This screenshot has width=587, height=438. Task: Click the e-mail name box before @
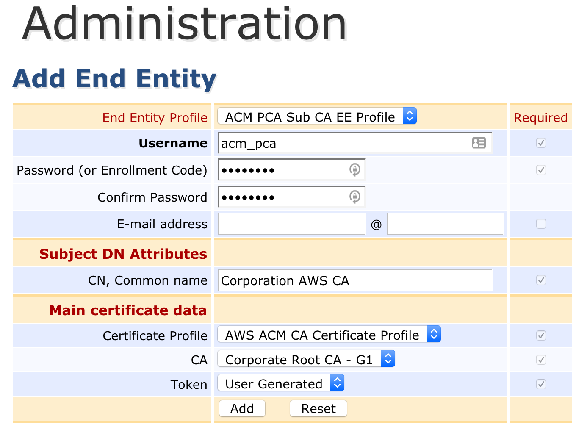point(291,224)
